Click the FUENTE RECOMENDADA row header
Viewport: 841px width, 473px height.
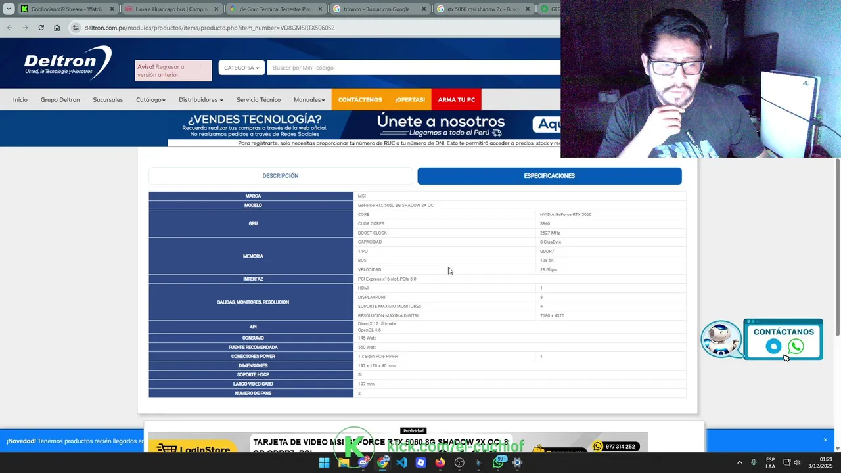(252, 347)
